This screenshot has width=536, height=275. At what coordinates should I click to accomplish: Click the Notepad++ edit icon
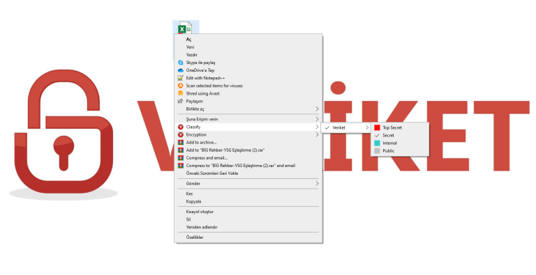pos(181,78)
